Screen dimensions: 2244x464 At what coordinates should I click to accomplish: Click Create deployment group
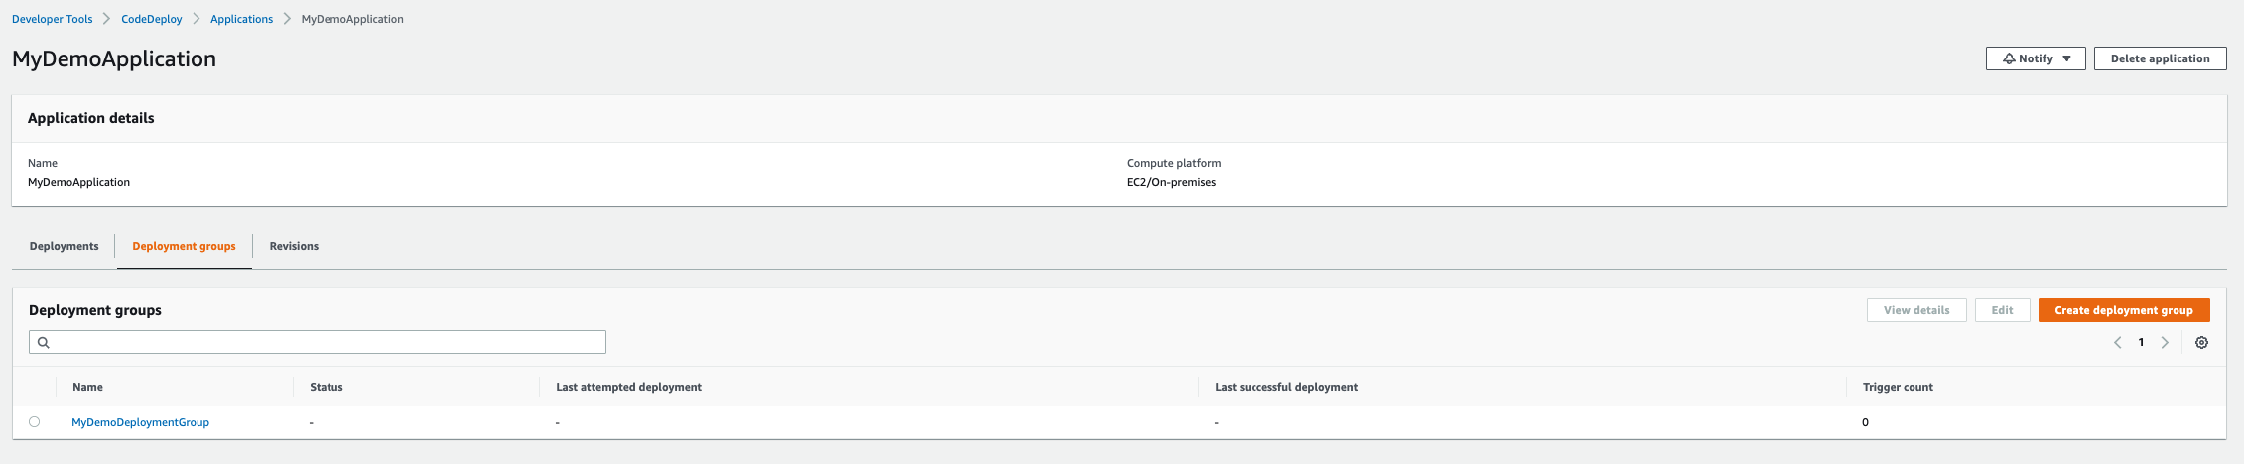click(x=2123, y=311)
